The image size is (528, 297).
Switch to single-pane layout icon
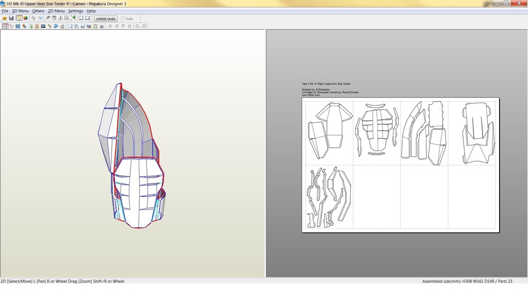pos(88,18)
